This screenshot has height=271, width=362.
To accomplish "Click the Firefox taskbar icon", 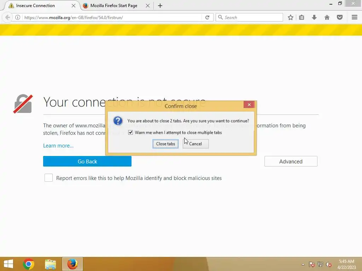I will click(x=72, y=264).
